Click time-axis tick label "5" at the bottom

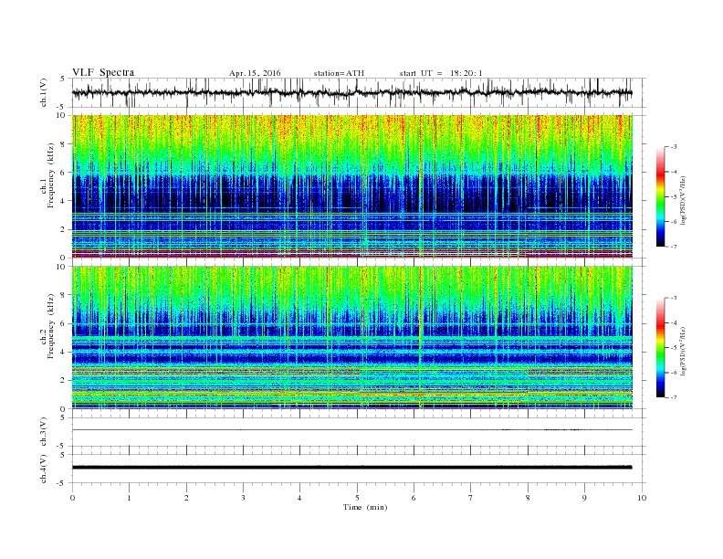tap(357, 498)
